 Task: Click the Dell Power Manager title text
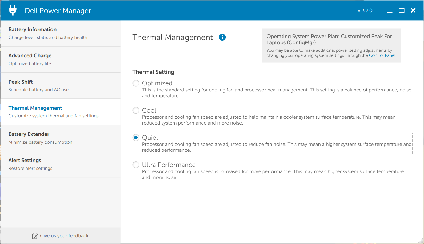58,11
